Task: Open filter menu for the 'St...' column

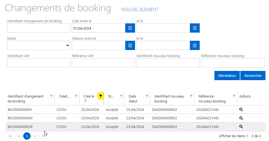Action: [121, 96]
